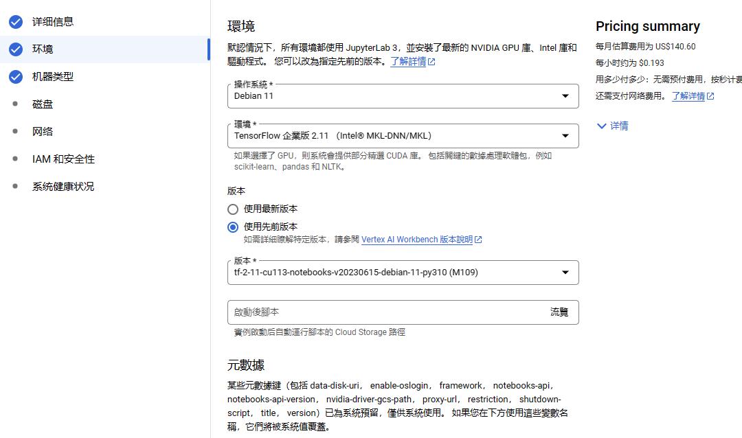
Task: Click external link icon next to 了解詳情
Action: tap(431, 62)
